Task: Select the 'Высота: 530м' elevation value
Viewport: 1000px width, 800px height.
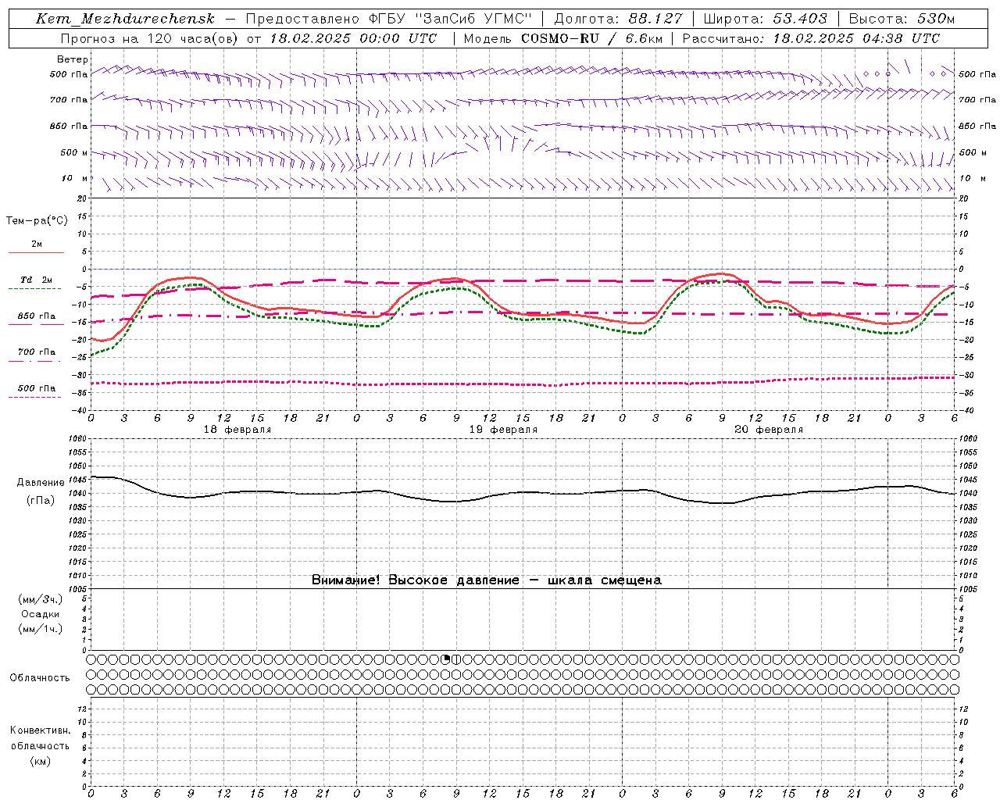Action: pyautogui.click(x=902, y=19)
